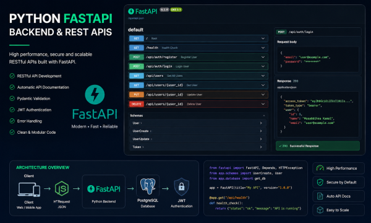Viewport: 371px width, 223px height.
Task: Open the /openapi.json link
Action: pyautogui.click(x=136, y=18)
